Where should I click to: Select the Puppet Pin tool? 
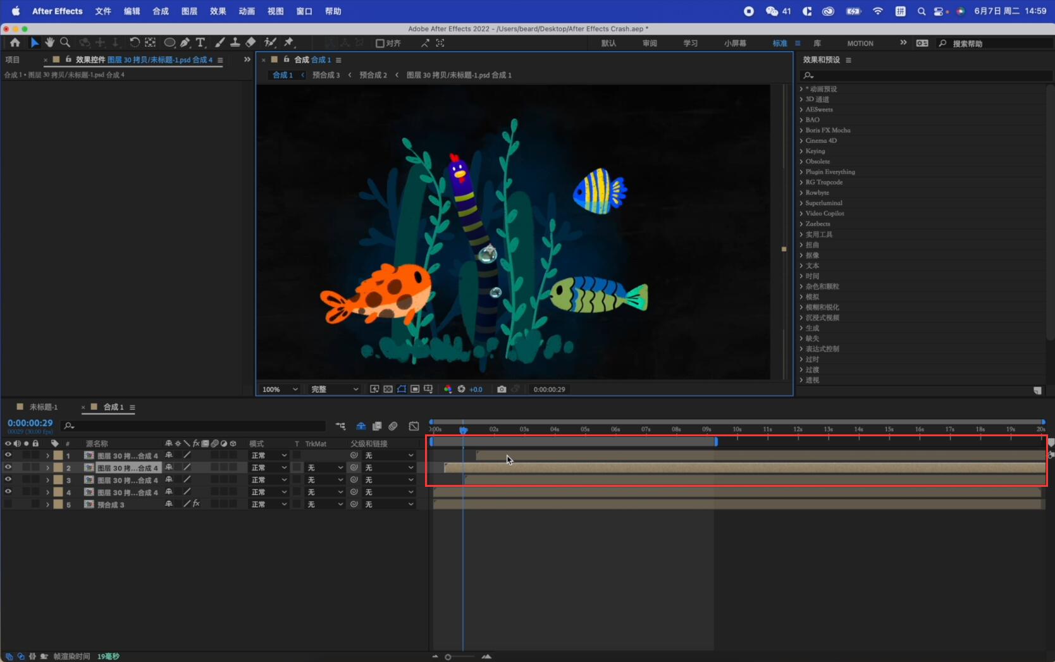(289, 42)
